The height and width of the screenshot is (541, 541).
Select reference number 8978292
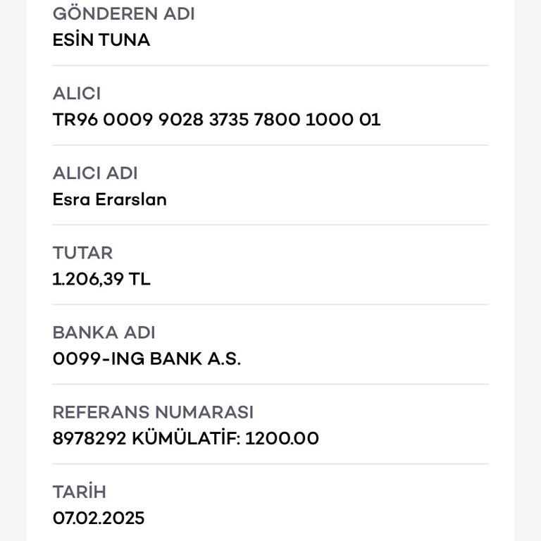click(x=89, y=438)
